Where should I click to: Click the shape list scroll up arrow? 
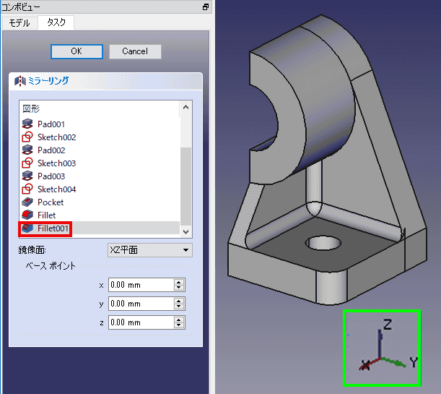tap(185, 107)
